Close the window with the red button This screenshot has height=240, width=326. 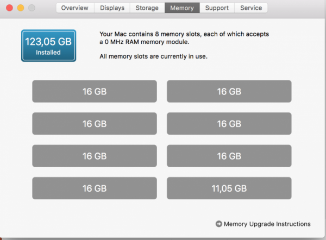[10, 9]
